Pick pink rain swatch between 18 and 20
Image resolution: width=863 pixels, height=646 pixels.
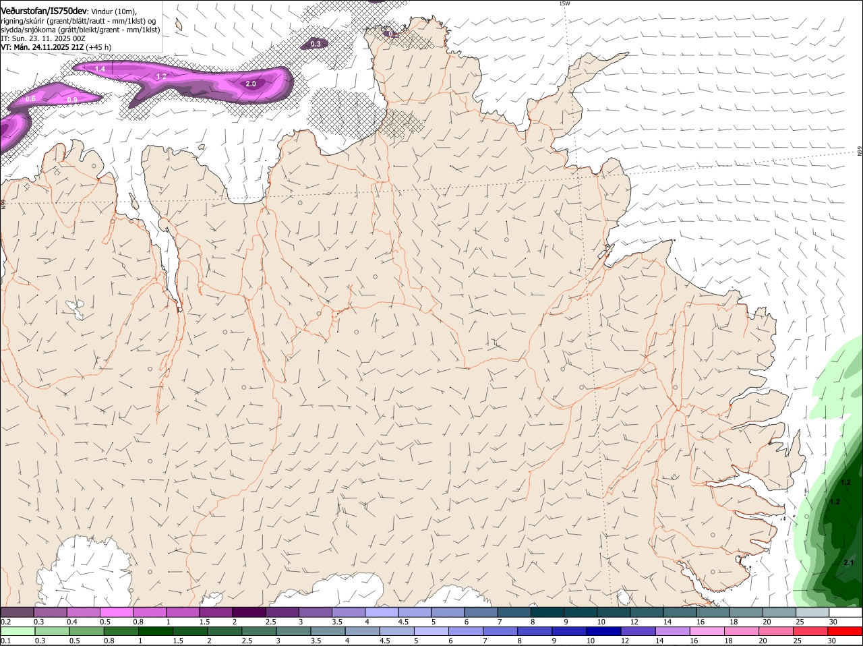point(743,631)
